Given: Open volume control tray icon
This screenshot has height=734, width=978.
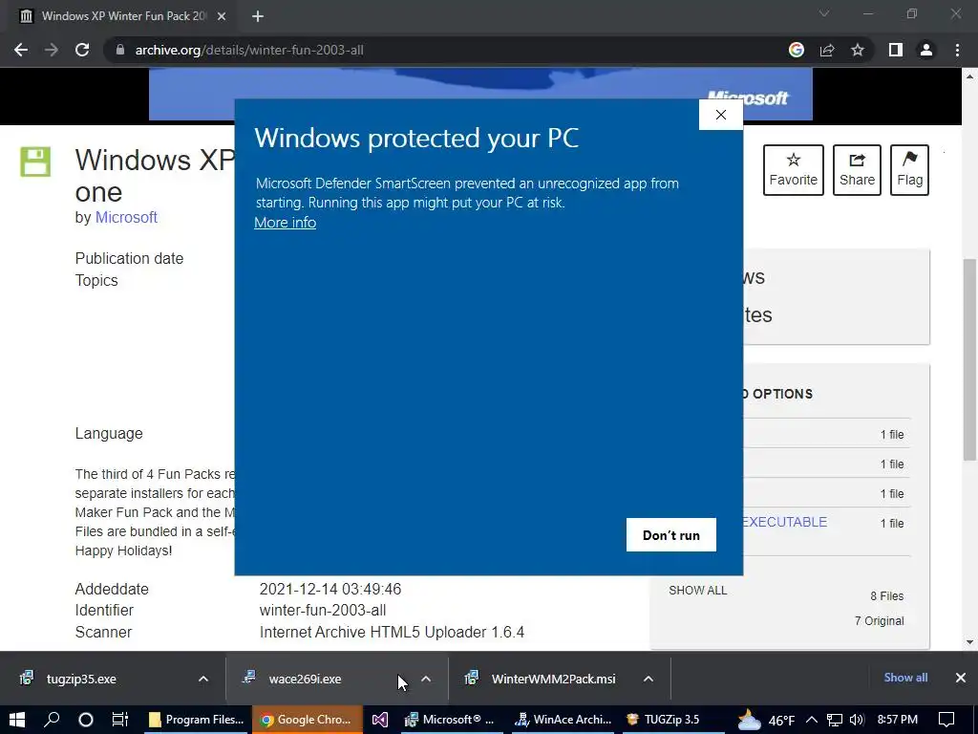Looking at the screenshot, I should [857, 720].
